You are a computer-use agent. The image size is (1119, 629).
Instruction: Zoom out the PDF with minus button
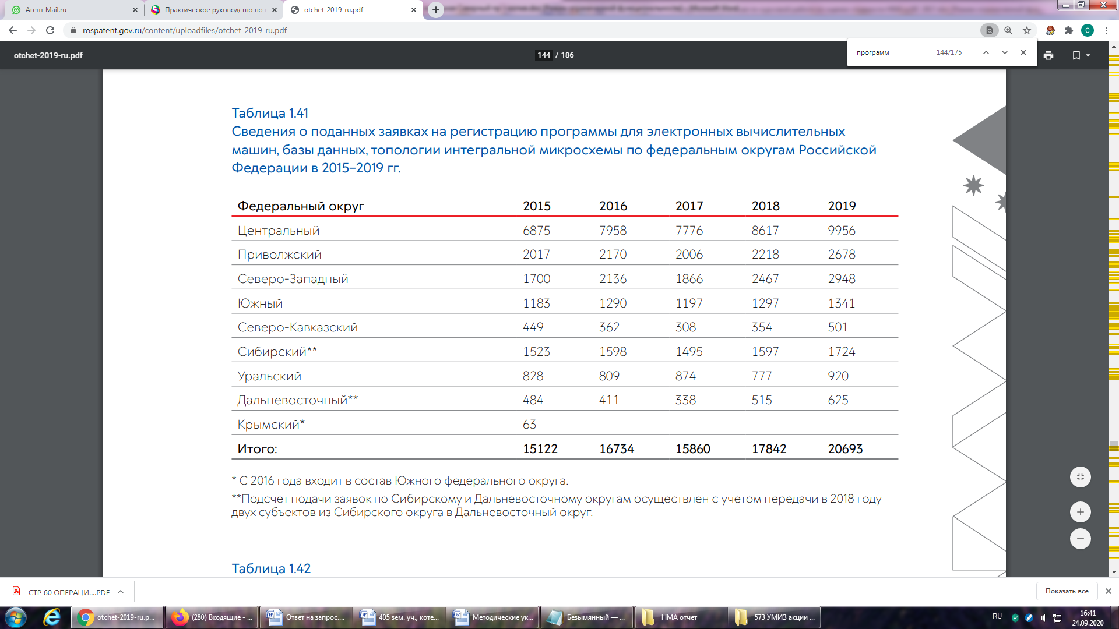click(x=1080, y=539)
